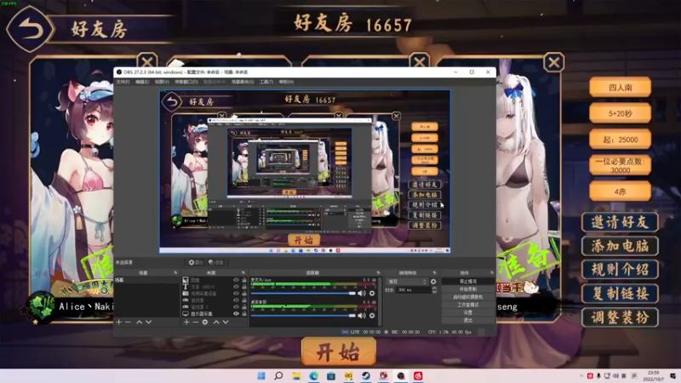
Task: Move the scene up in the Scenes panel
Action: 139,323
